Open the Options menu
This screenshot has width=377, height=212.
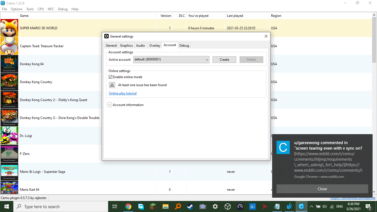17,9
